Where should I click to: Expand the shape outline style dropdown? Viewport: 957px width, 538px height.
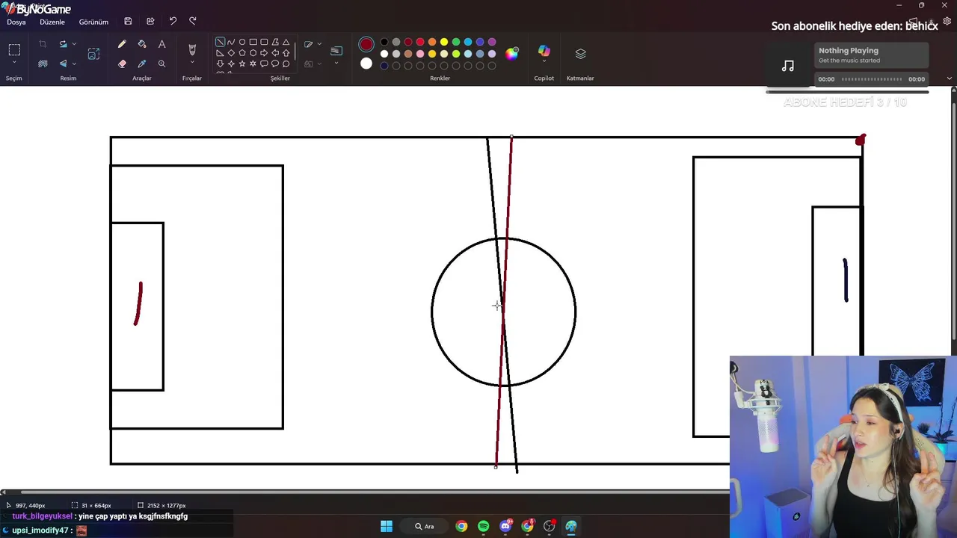point(319,44)
